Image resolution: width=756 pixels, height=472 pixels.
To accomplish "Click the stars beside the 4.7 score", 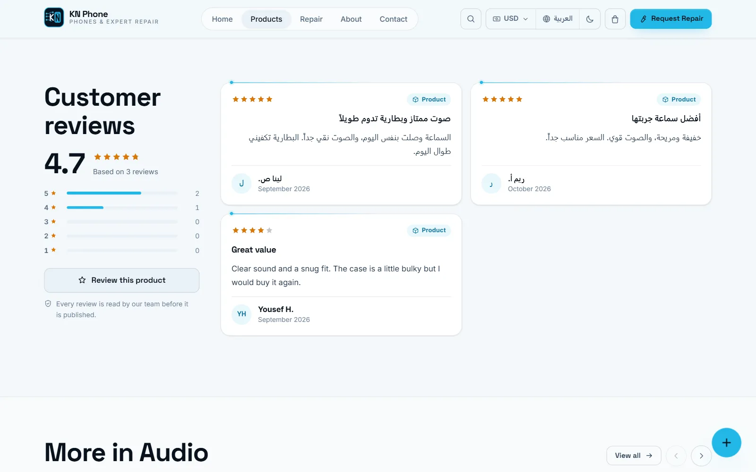I will tap(116, 157).
